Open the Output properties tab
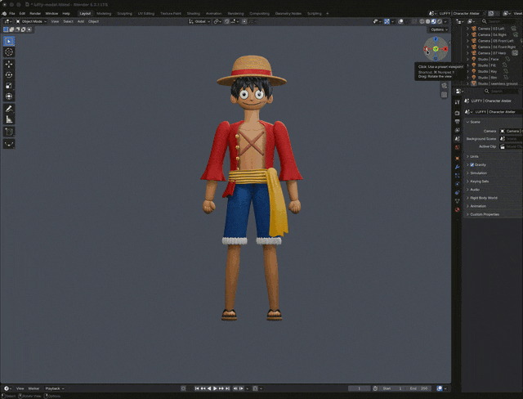 click(x=458, y=122)
